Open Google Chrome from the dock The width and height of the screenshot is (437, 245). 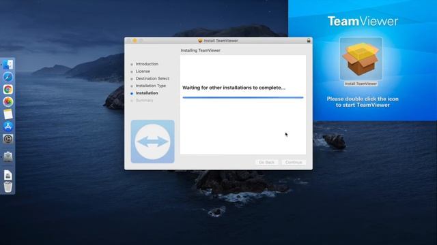8,89
